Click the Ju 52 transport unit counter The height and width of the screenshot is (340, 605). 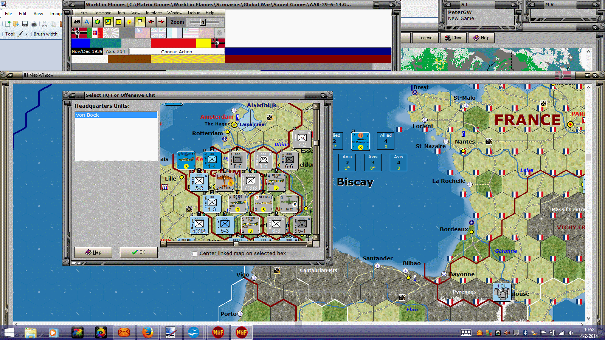tap(289, 203)
